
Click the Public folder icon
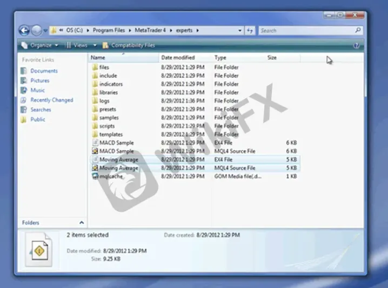pyautogui.click(x=24, y=119)
